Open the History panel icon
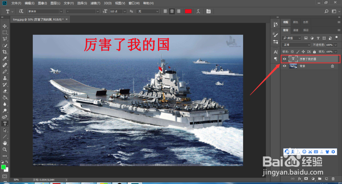The height and width of the screenshot is (184, 342). (275, 25)
